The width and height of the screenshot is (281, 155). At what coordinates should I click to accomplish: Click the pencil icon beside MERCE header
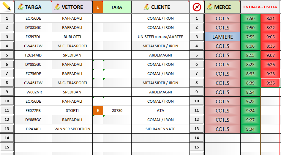click(x=209, y=7)
